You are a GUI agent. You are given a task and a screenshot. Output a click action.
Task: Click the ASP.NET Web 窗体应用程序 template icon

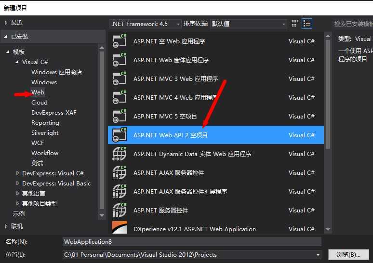tap(120, 60)
